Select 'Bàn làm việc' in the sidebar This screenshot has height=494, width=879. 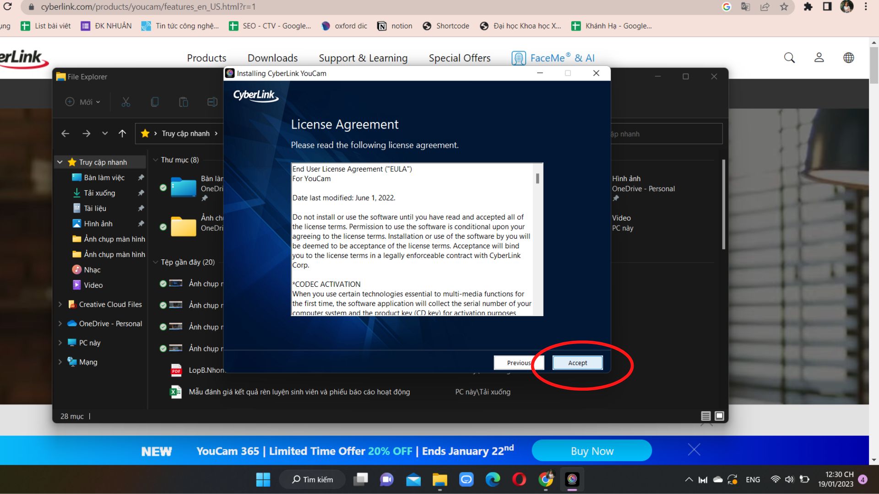pos(104,177)
